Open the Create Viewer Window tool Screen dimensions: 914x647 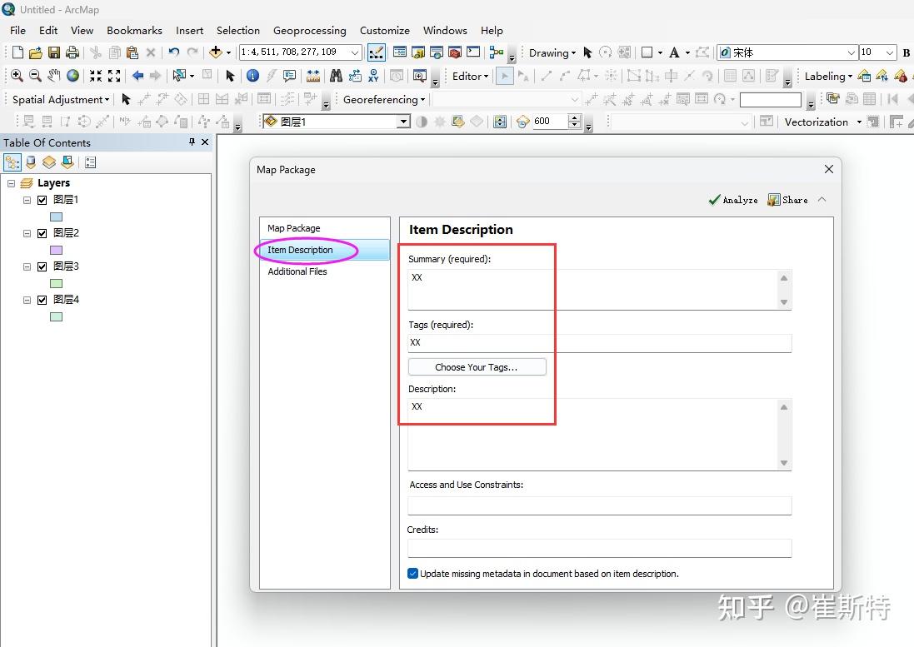[419, 76]
